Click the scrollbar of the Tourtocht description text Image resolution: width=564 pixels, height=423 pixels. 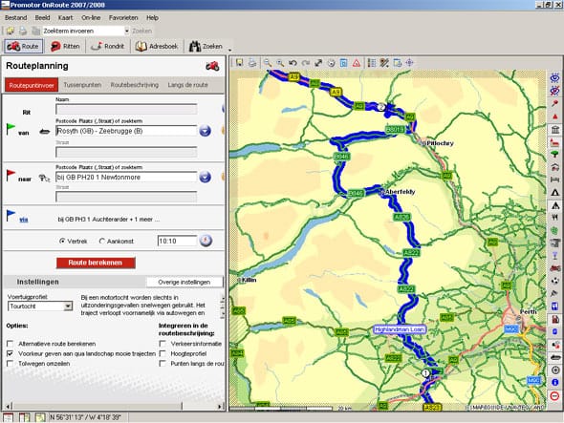tap(223, 307)
